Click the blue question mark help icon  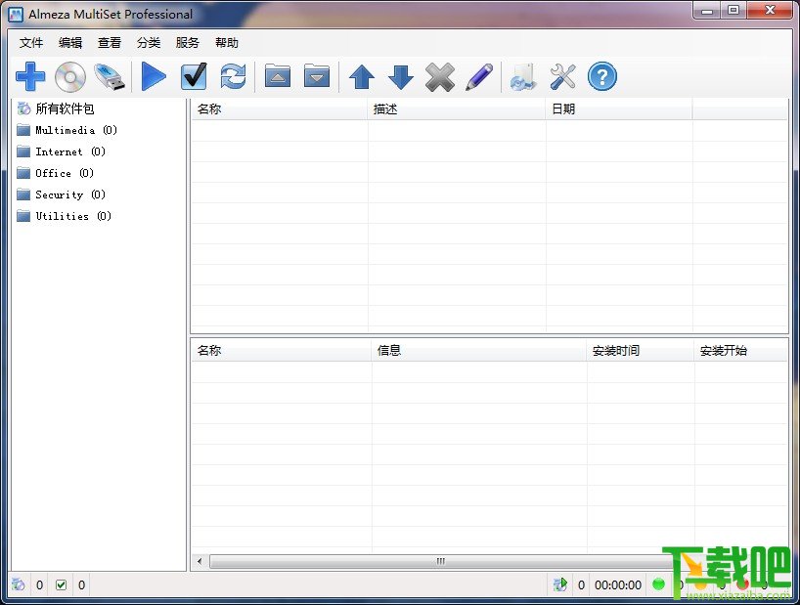click(x=602, y=77)
